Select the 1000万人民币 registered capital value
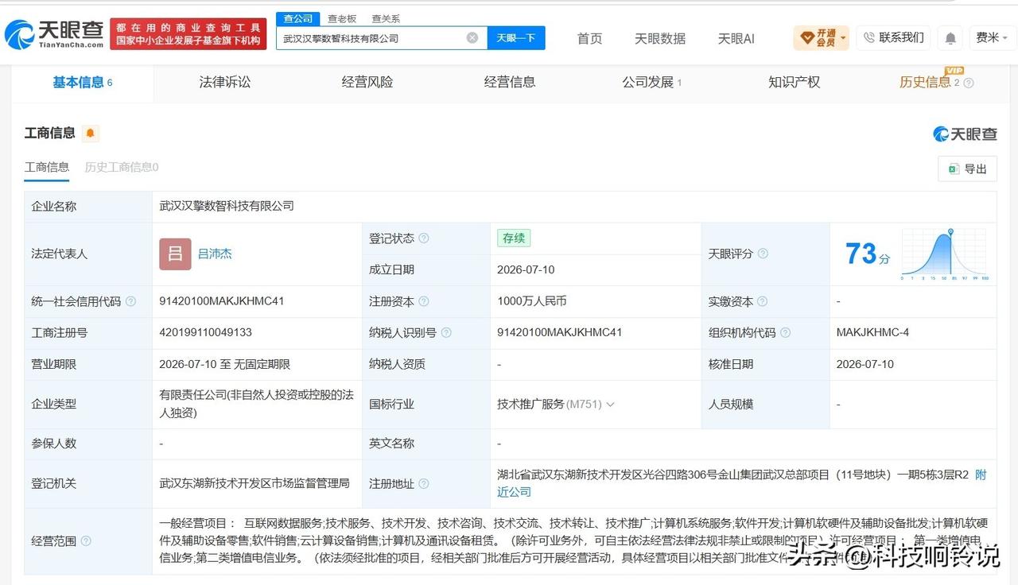 (532, 301)
